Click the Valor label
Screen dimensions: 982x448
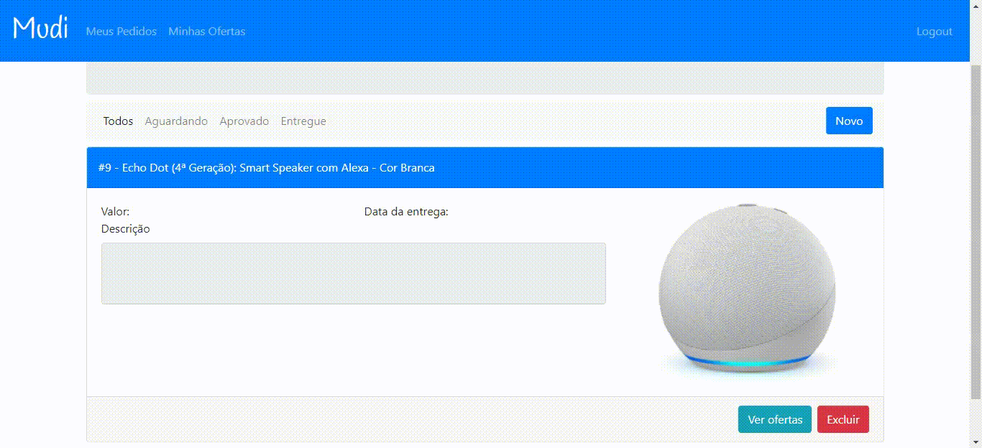click(x=115, y=212)
